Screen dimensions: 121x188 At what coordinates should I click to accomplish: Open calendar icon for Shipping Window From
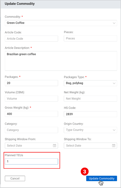click(54, 146)
